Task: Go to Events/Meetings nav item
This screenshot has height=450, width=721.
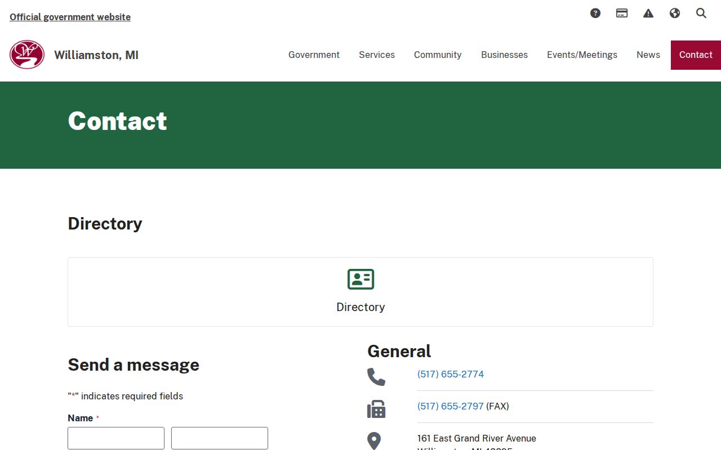Action: click(582, 55)
